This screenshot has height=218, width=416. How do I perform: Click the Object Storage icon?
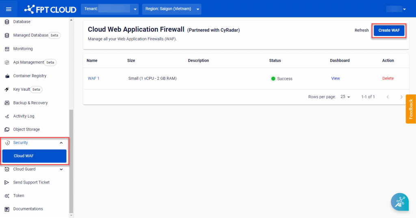6,130
